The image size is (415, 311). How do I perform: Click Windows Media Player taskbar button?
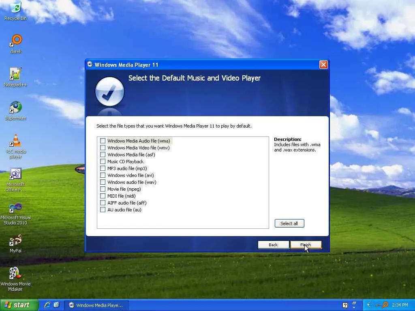point(97,305)
